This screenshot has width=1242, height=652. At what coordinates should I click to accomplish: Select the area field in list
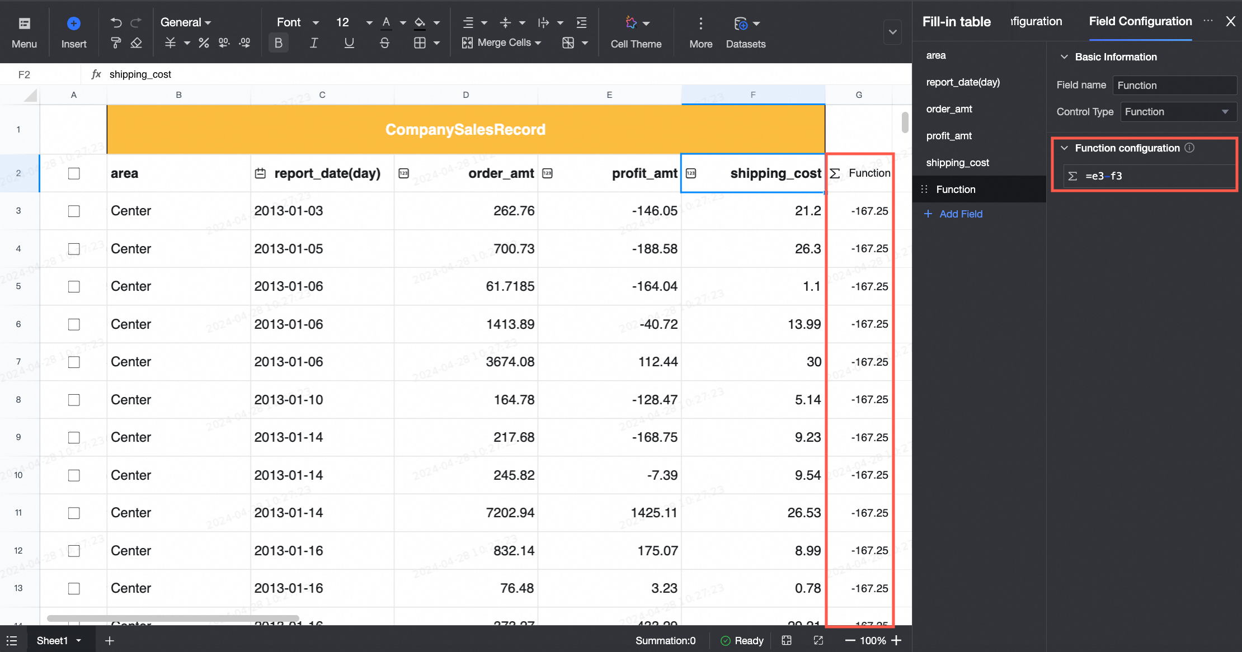tap(979, 55)
